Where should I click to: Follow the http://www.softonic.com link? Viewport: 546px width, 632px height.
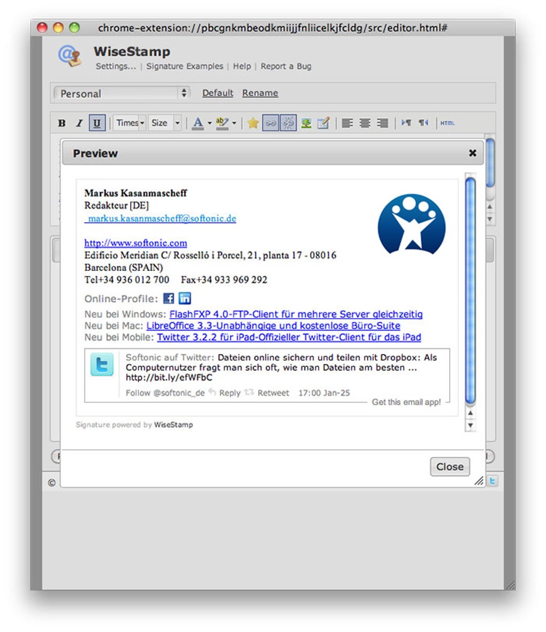135,243
